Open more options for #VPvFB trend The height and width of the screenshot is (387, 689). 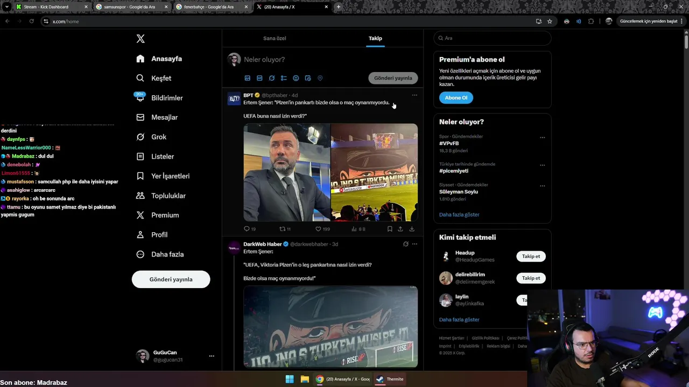(x=543, y=137)
